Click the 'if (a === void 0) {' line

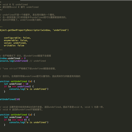[x=17, y=120]
